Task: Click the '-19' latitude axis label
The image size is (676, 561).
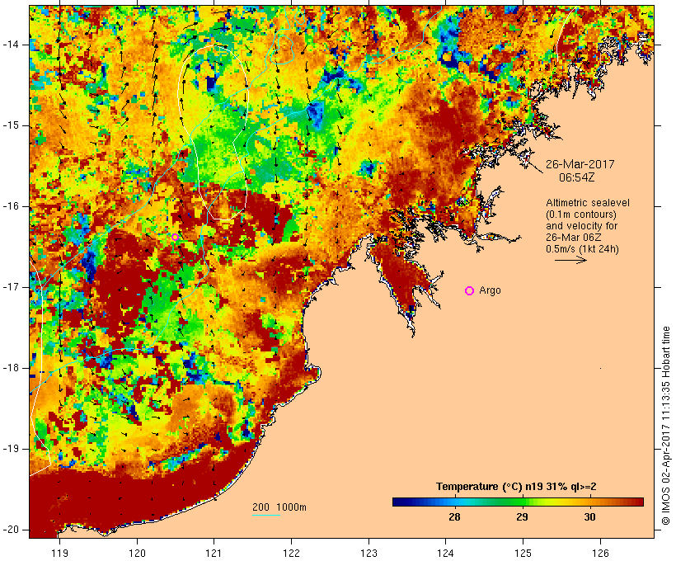Action: (11, 449)
